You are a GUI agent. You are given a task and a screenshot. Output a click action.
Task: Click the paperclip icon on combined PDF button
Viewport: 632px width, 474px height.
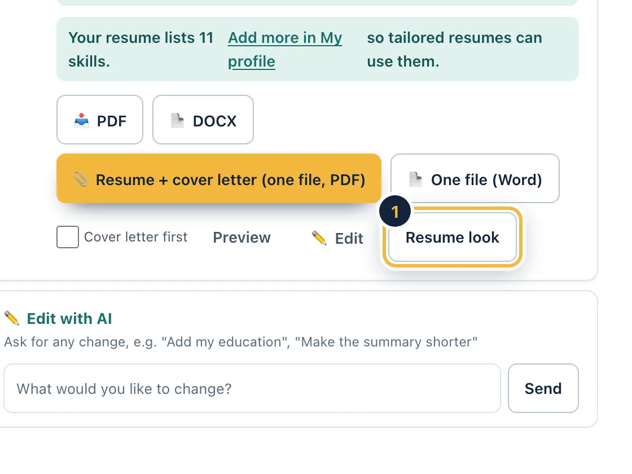coord(81,179)
